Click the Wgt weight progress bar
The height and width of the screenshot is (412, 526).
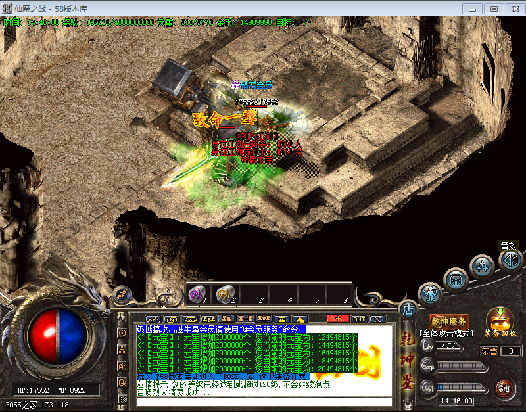pos(462,388)
